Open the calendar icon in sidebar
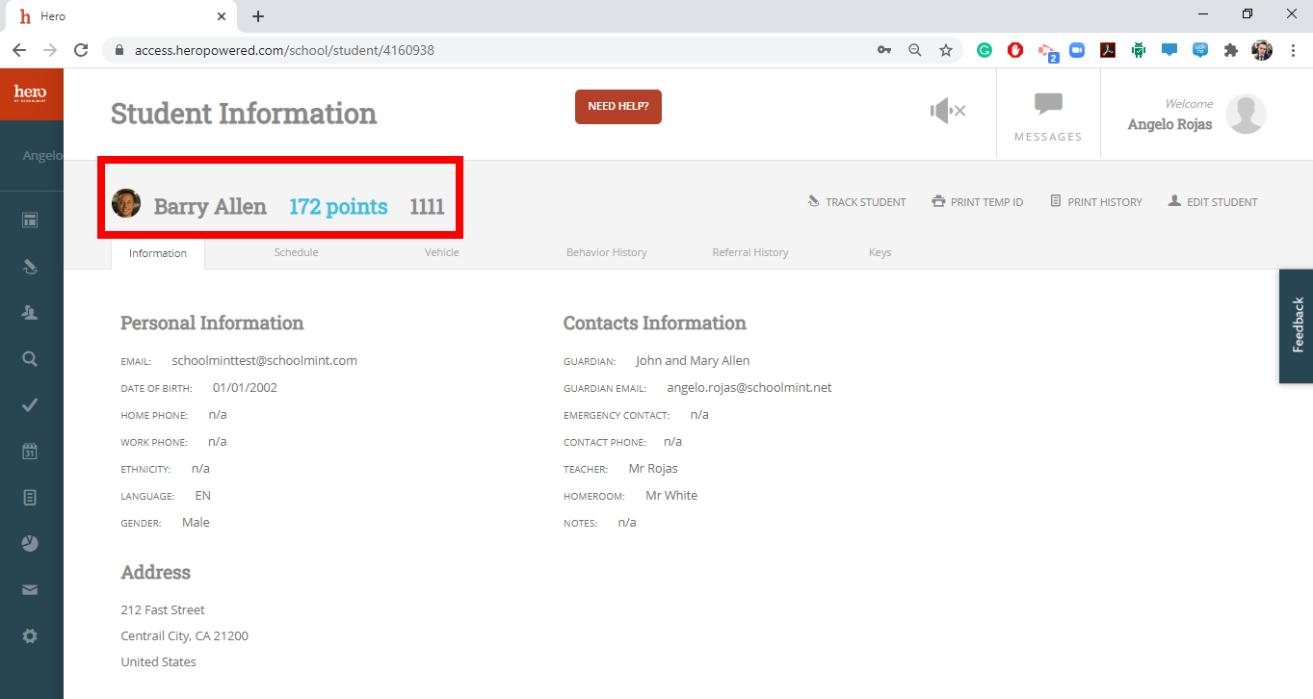 [30, 452]
